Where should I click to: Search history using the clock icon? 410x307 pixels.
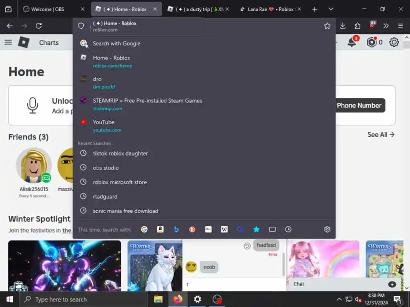288,229
